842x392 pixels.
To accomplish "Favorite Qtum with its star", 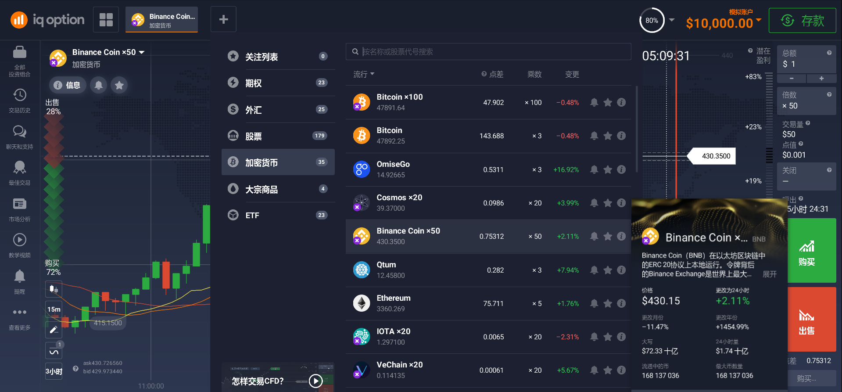I will click(608, 270).
